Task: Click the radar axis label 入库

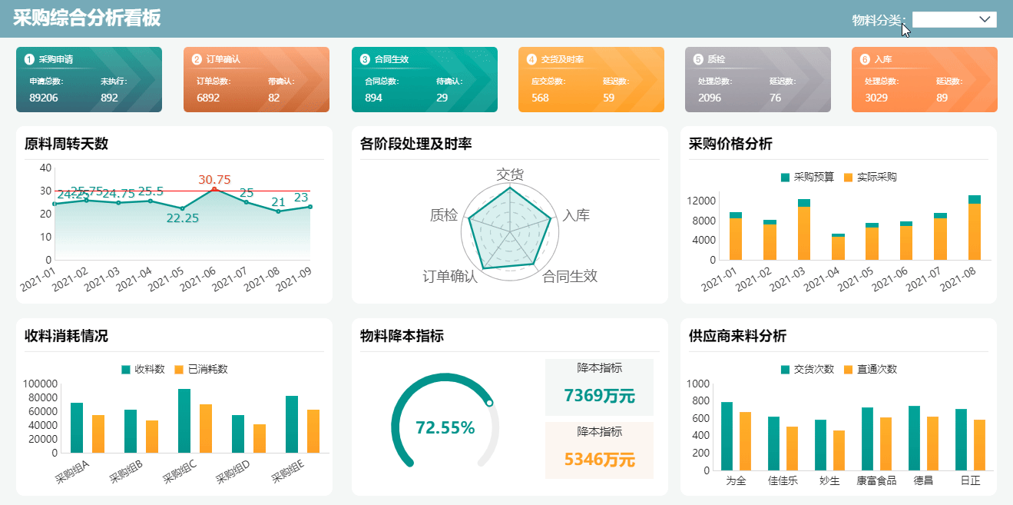Action: pyautogui.click(x=577, y=215)
